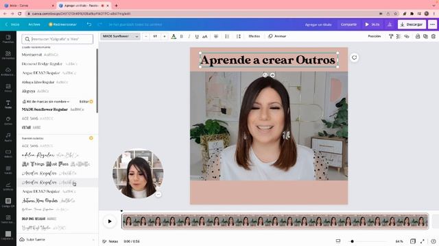439x246 pixels.
Task: Select the video clip in the timeline
Action: click(x=275, y=221)
